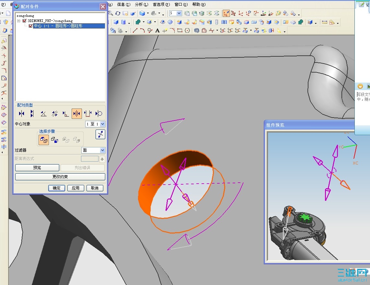The height and width of the screenshot is (285, 370).
Task: Click the color palette object display icon
Action: 278,14
